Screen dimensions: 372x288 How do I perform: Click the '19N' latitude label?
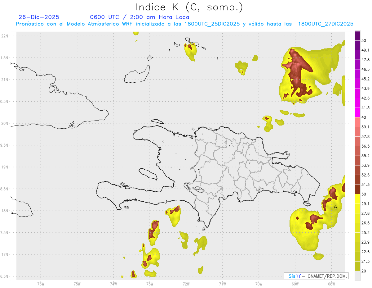5,167
